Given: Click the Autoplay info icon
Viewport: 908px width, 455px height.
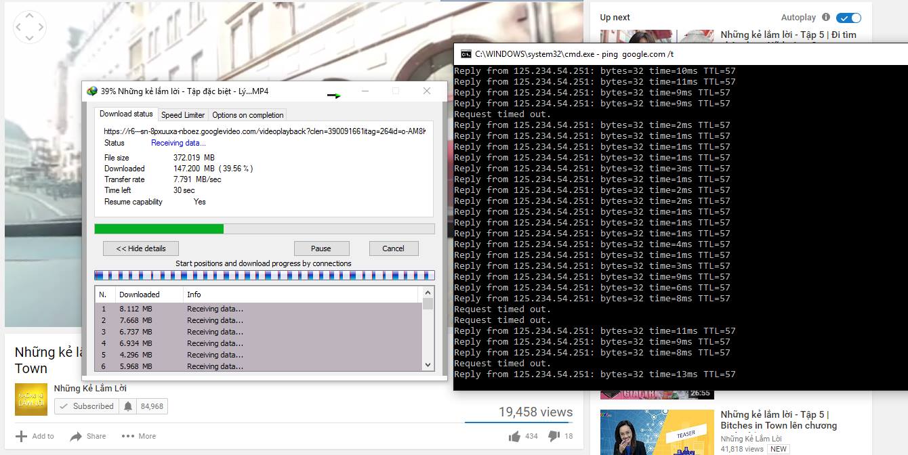Looking at the screenshot, I should [x=825, y=18].
